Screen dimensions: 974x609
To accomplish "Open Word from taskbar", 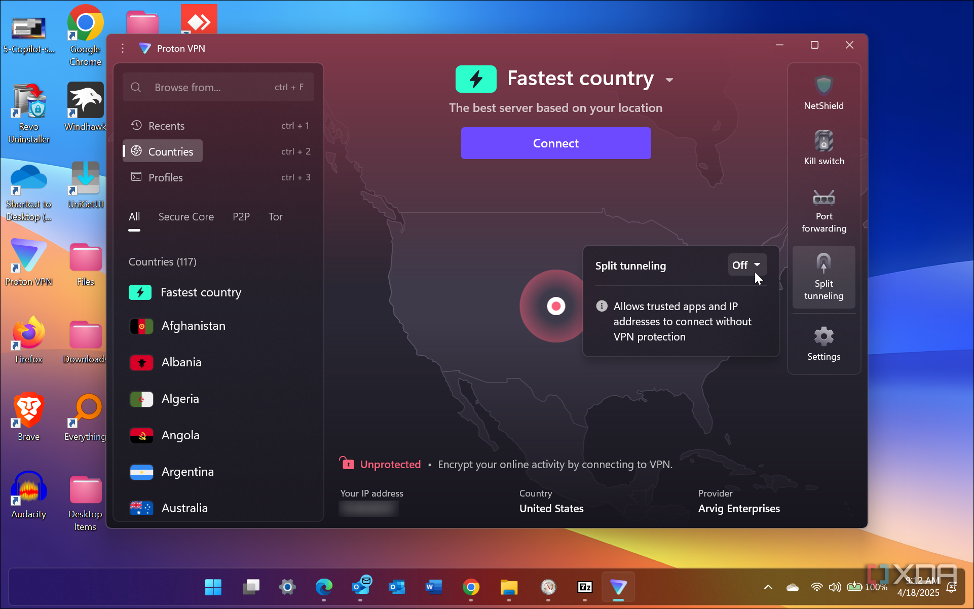I will point(433,587).
